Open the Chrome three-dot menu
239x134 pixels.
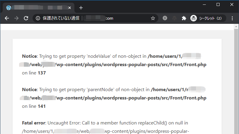tap(232, 18)
